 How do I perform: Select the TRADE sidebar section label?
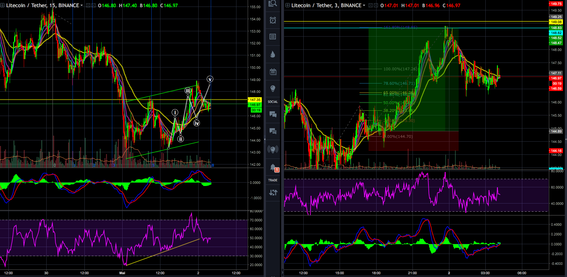point(273,180)
